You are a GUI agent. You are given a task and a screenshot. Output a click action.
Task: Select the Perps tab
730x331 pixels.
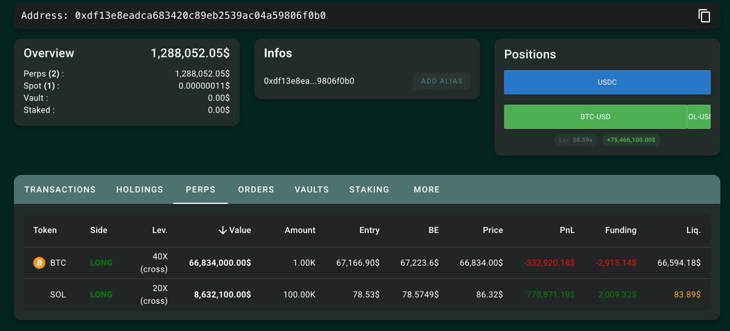[201, 189]
